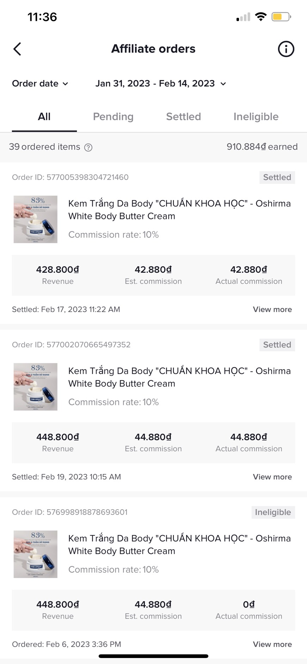Viewport: 307px width, 664px height.
Task: Tap the back arrow icon
Action: coord(17,49)
